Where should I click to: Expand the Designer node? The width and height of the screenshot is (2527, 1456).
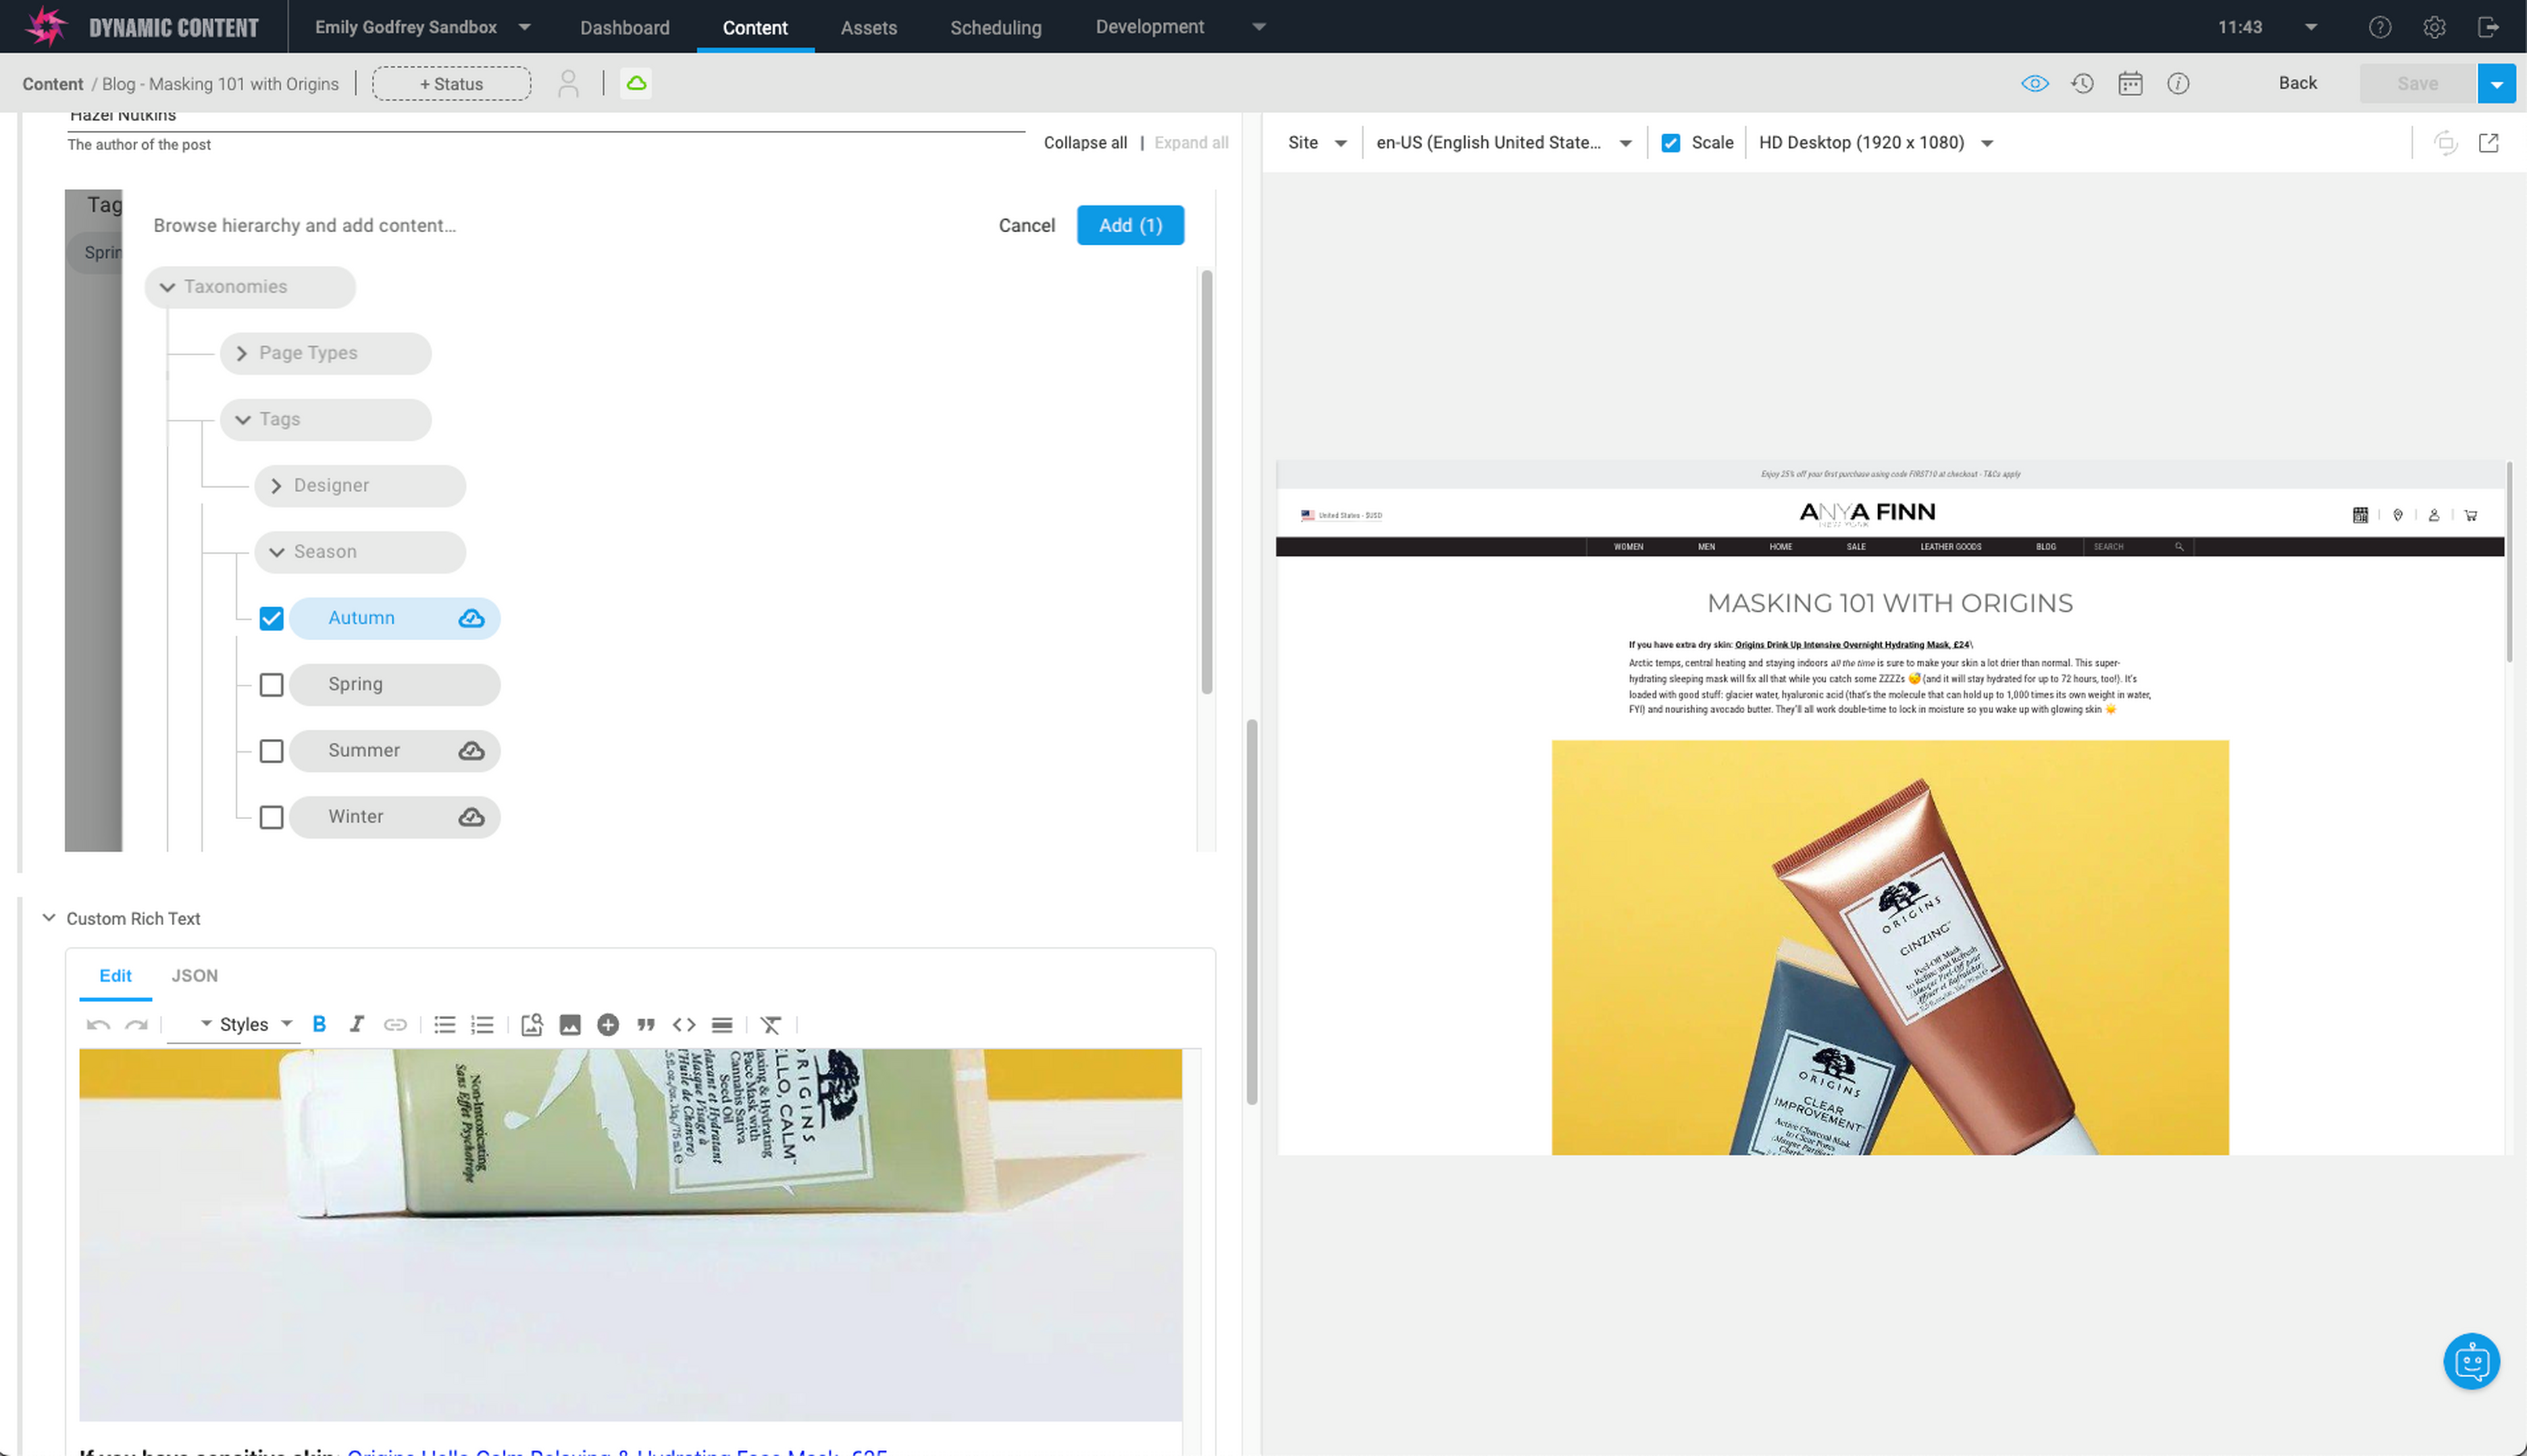(276, 486)
